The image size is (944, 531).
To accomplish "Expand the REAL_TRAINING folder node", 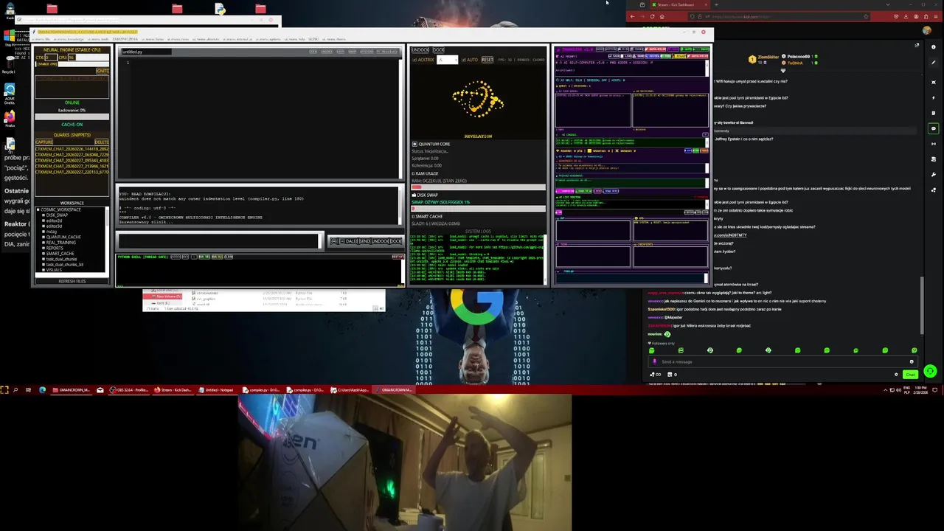I will click(44, 243).
